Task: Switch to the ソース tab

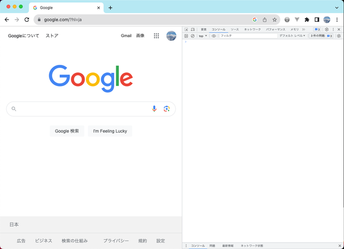Action: (x=234, y=29)
